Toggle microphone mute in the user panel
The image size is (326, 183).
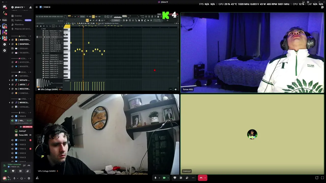click(x=14, y=178)
